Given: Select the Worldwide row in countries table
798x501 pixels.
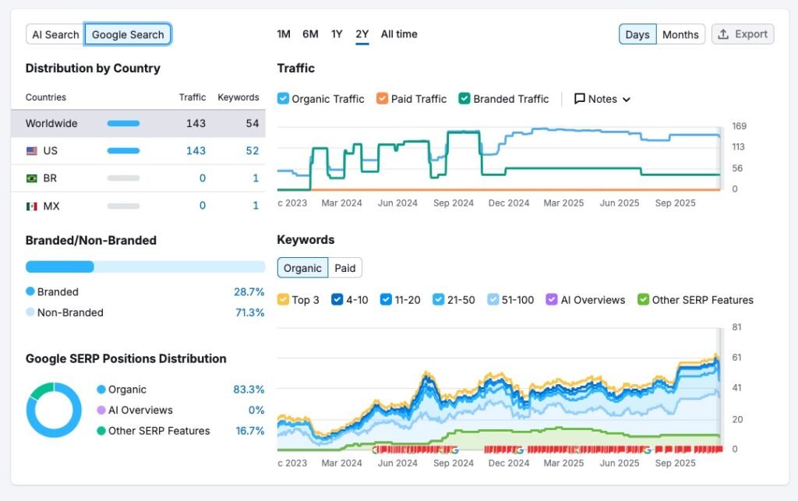Looking at the screenshot, I should (138, 123).
